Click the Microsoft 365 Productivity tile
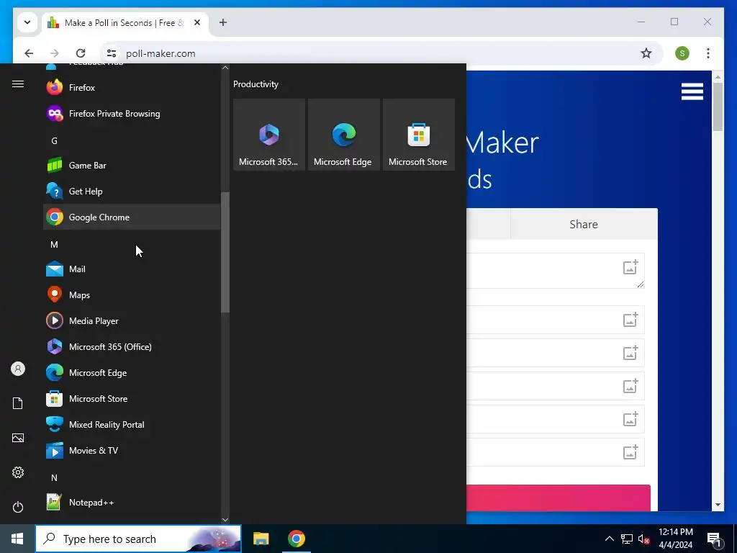This screenshot has height=553, width=737. point(269,135)
